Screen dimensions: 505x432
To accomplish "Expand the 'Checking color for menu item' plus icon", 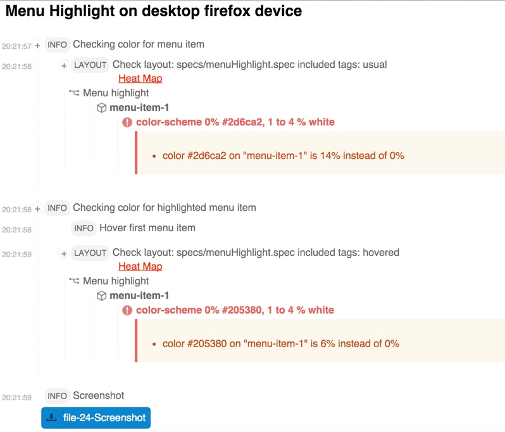I will click(37, 46).
